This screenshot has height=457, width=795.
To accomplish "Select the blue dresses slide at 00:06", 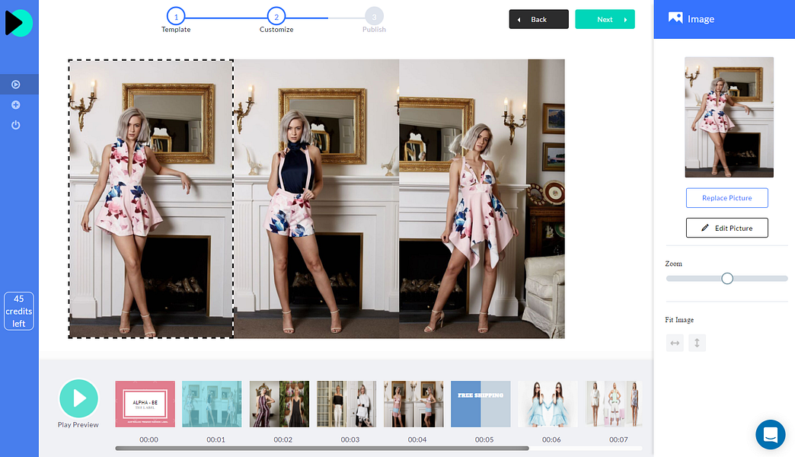I will tap(548, 404).
